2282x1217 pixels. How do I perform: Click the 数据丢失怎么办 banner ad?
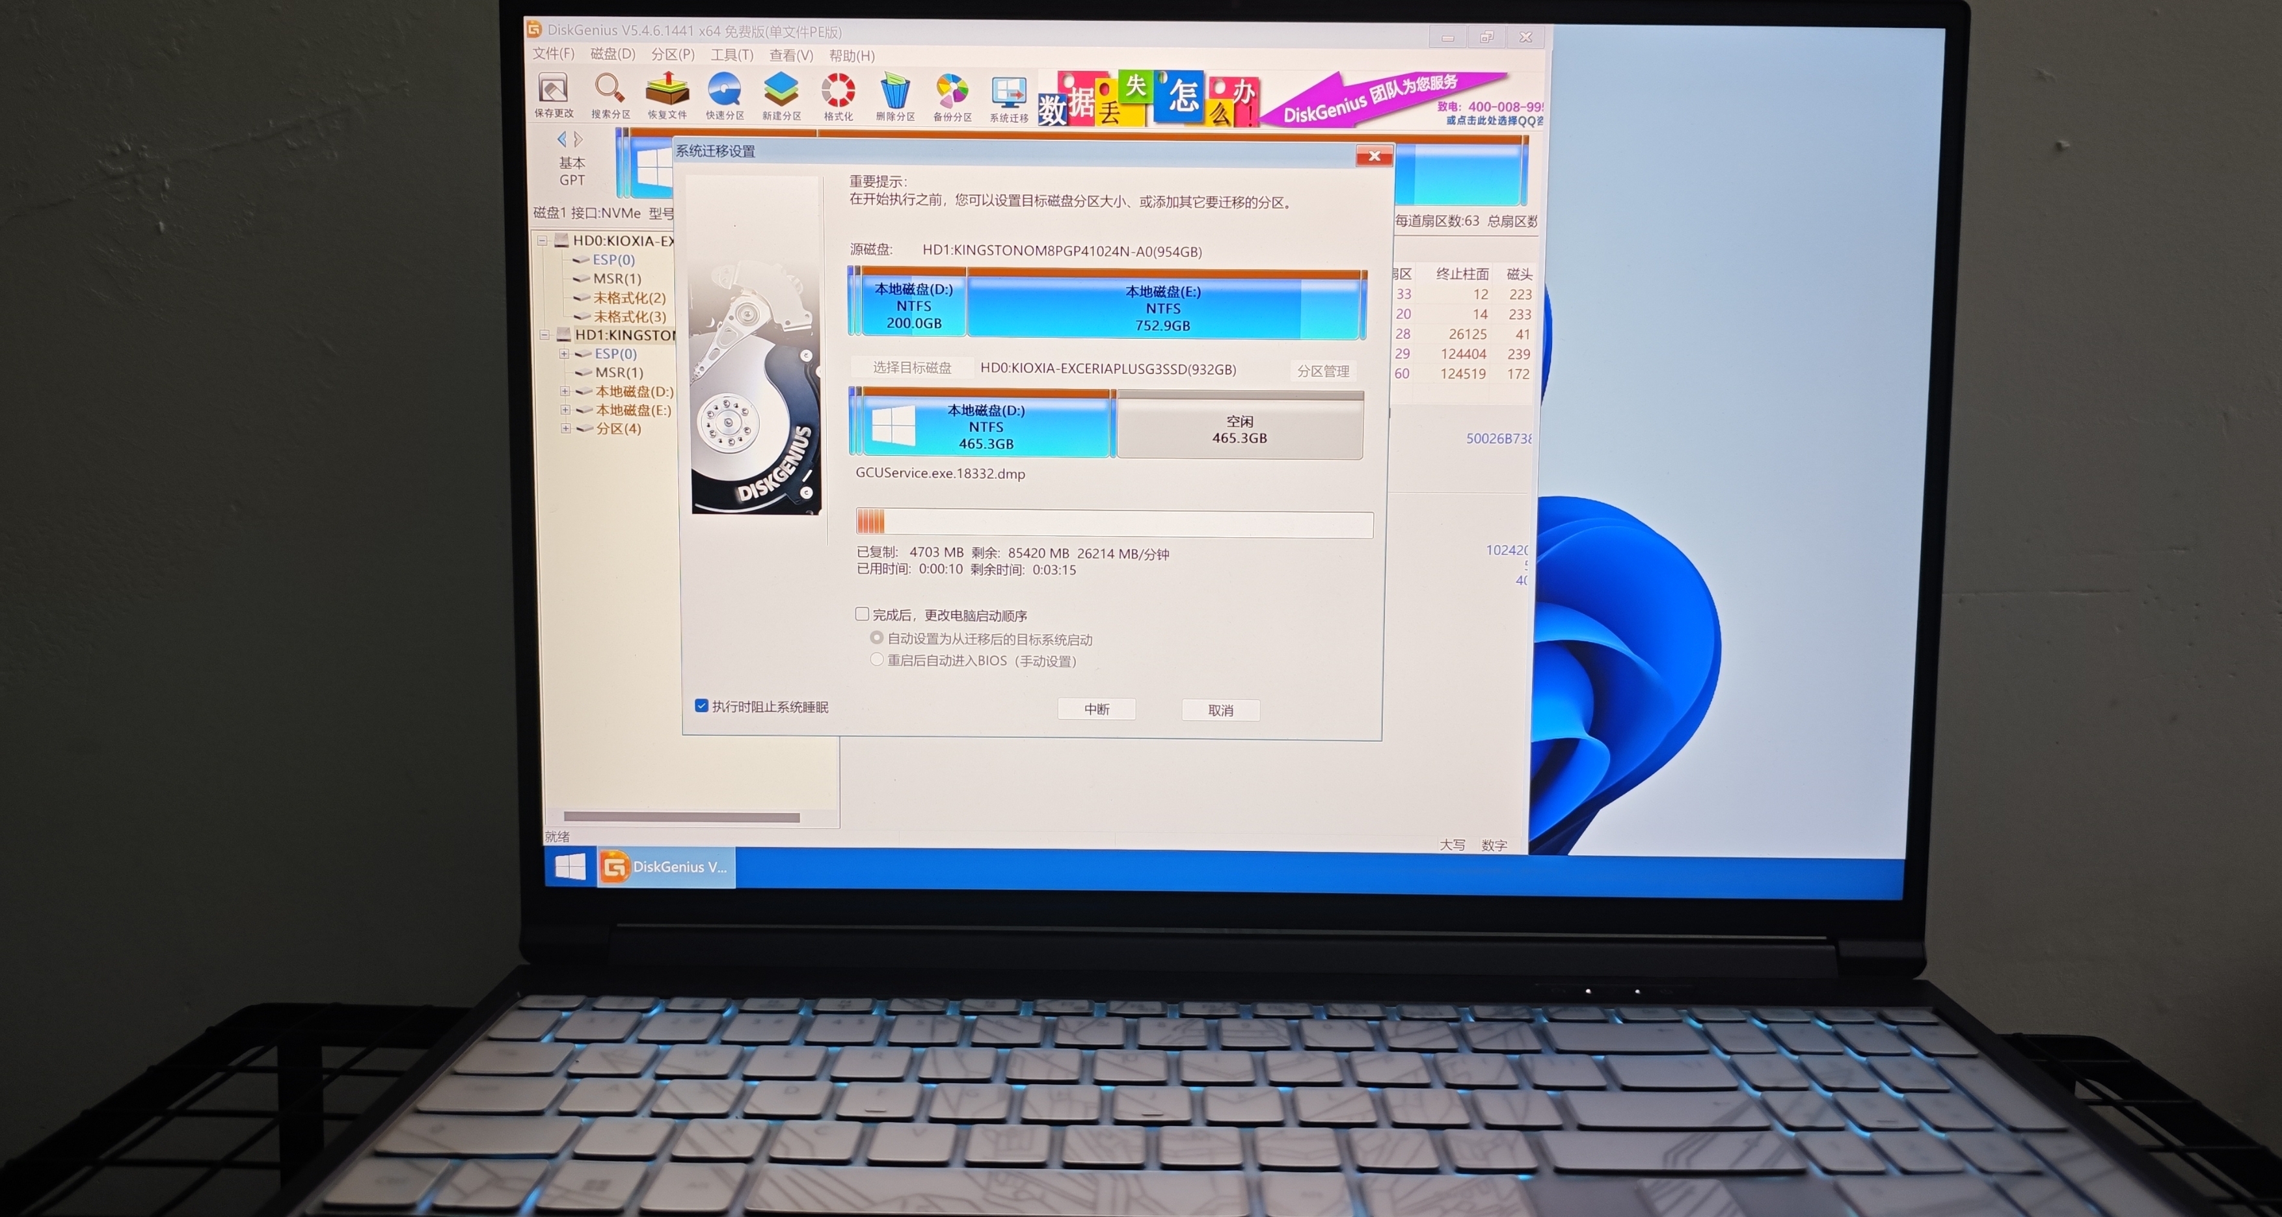point(1149,100)
